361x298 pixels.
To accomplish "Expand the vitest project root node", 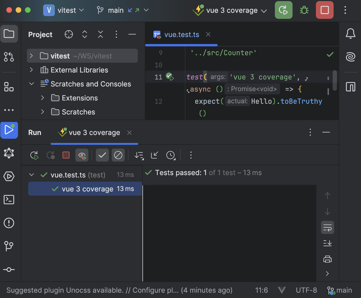I will (31, 56).
